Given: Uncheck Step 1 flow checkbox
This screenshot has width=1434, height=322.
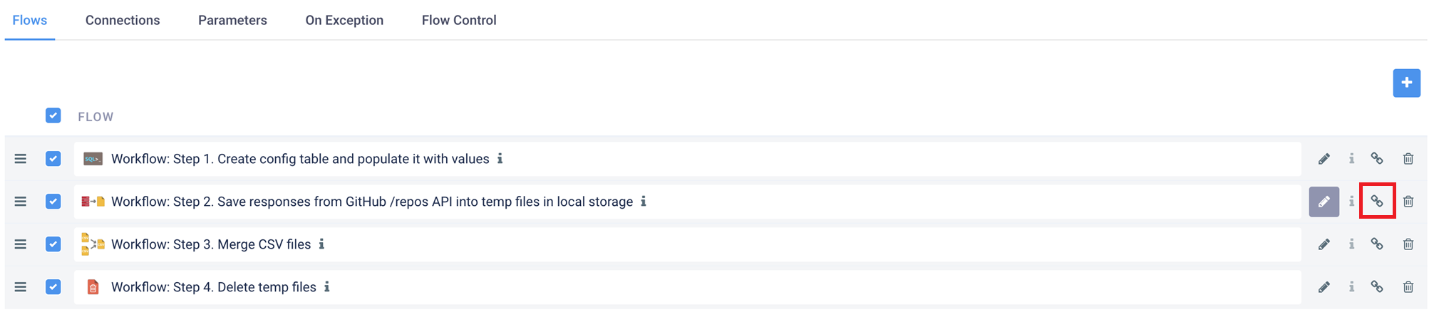Looking at the screenshot, I should click(53, 159).
